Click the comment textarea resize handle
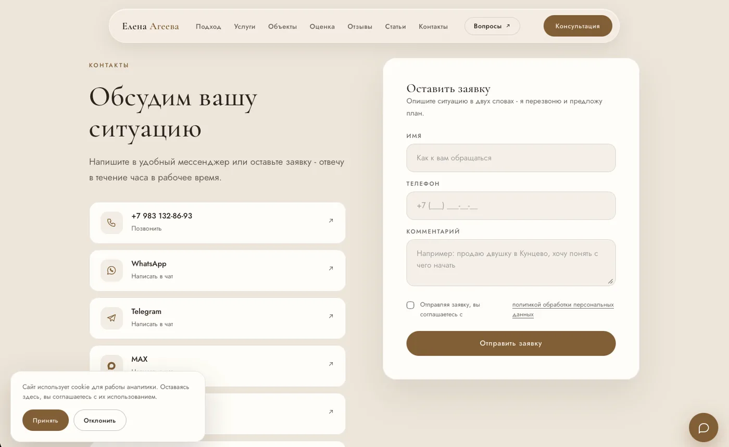Screen dimensions: 729x447 click(x=610, y=281)
